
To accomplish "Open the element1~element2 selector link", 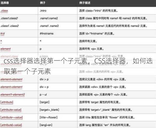I will click(x=13, y=95).
